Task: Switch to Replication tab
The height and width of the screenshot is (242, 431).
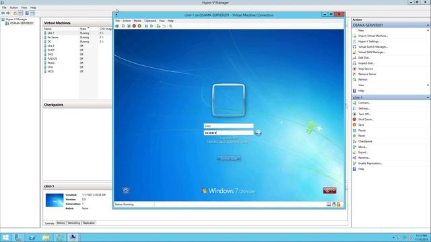Action: pos(88,223)
